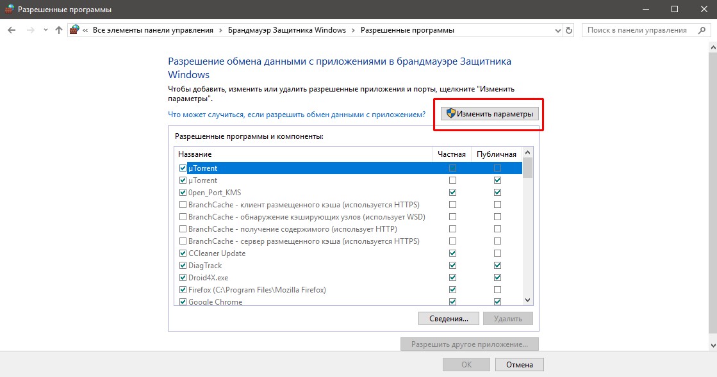The image size is (717, 377).
Task: Open link about risks of allowing an app
Action: point(297,114)
